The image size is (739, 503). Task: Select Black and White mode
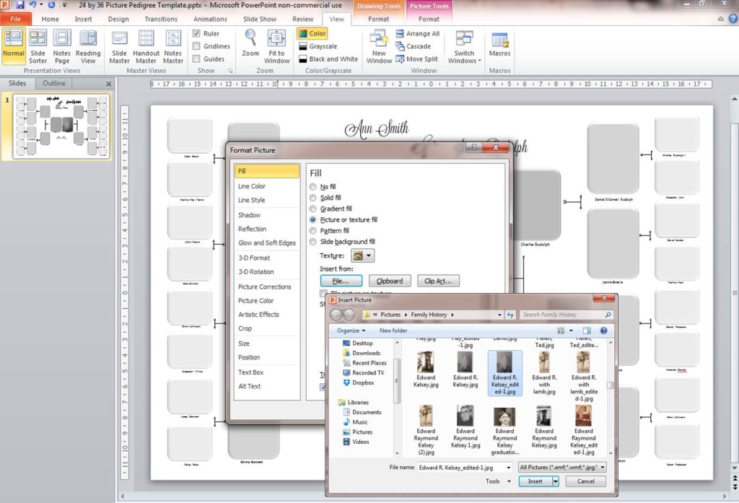pyautogui.click(x=328, y=59)
